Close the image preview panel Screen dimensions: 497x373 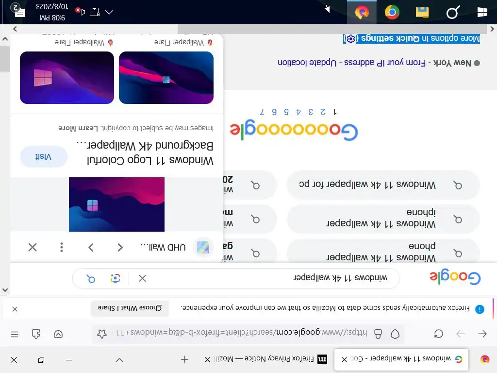point(33,247)
